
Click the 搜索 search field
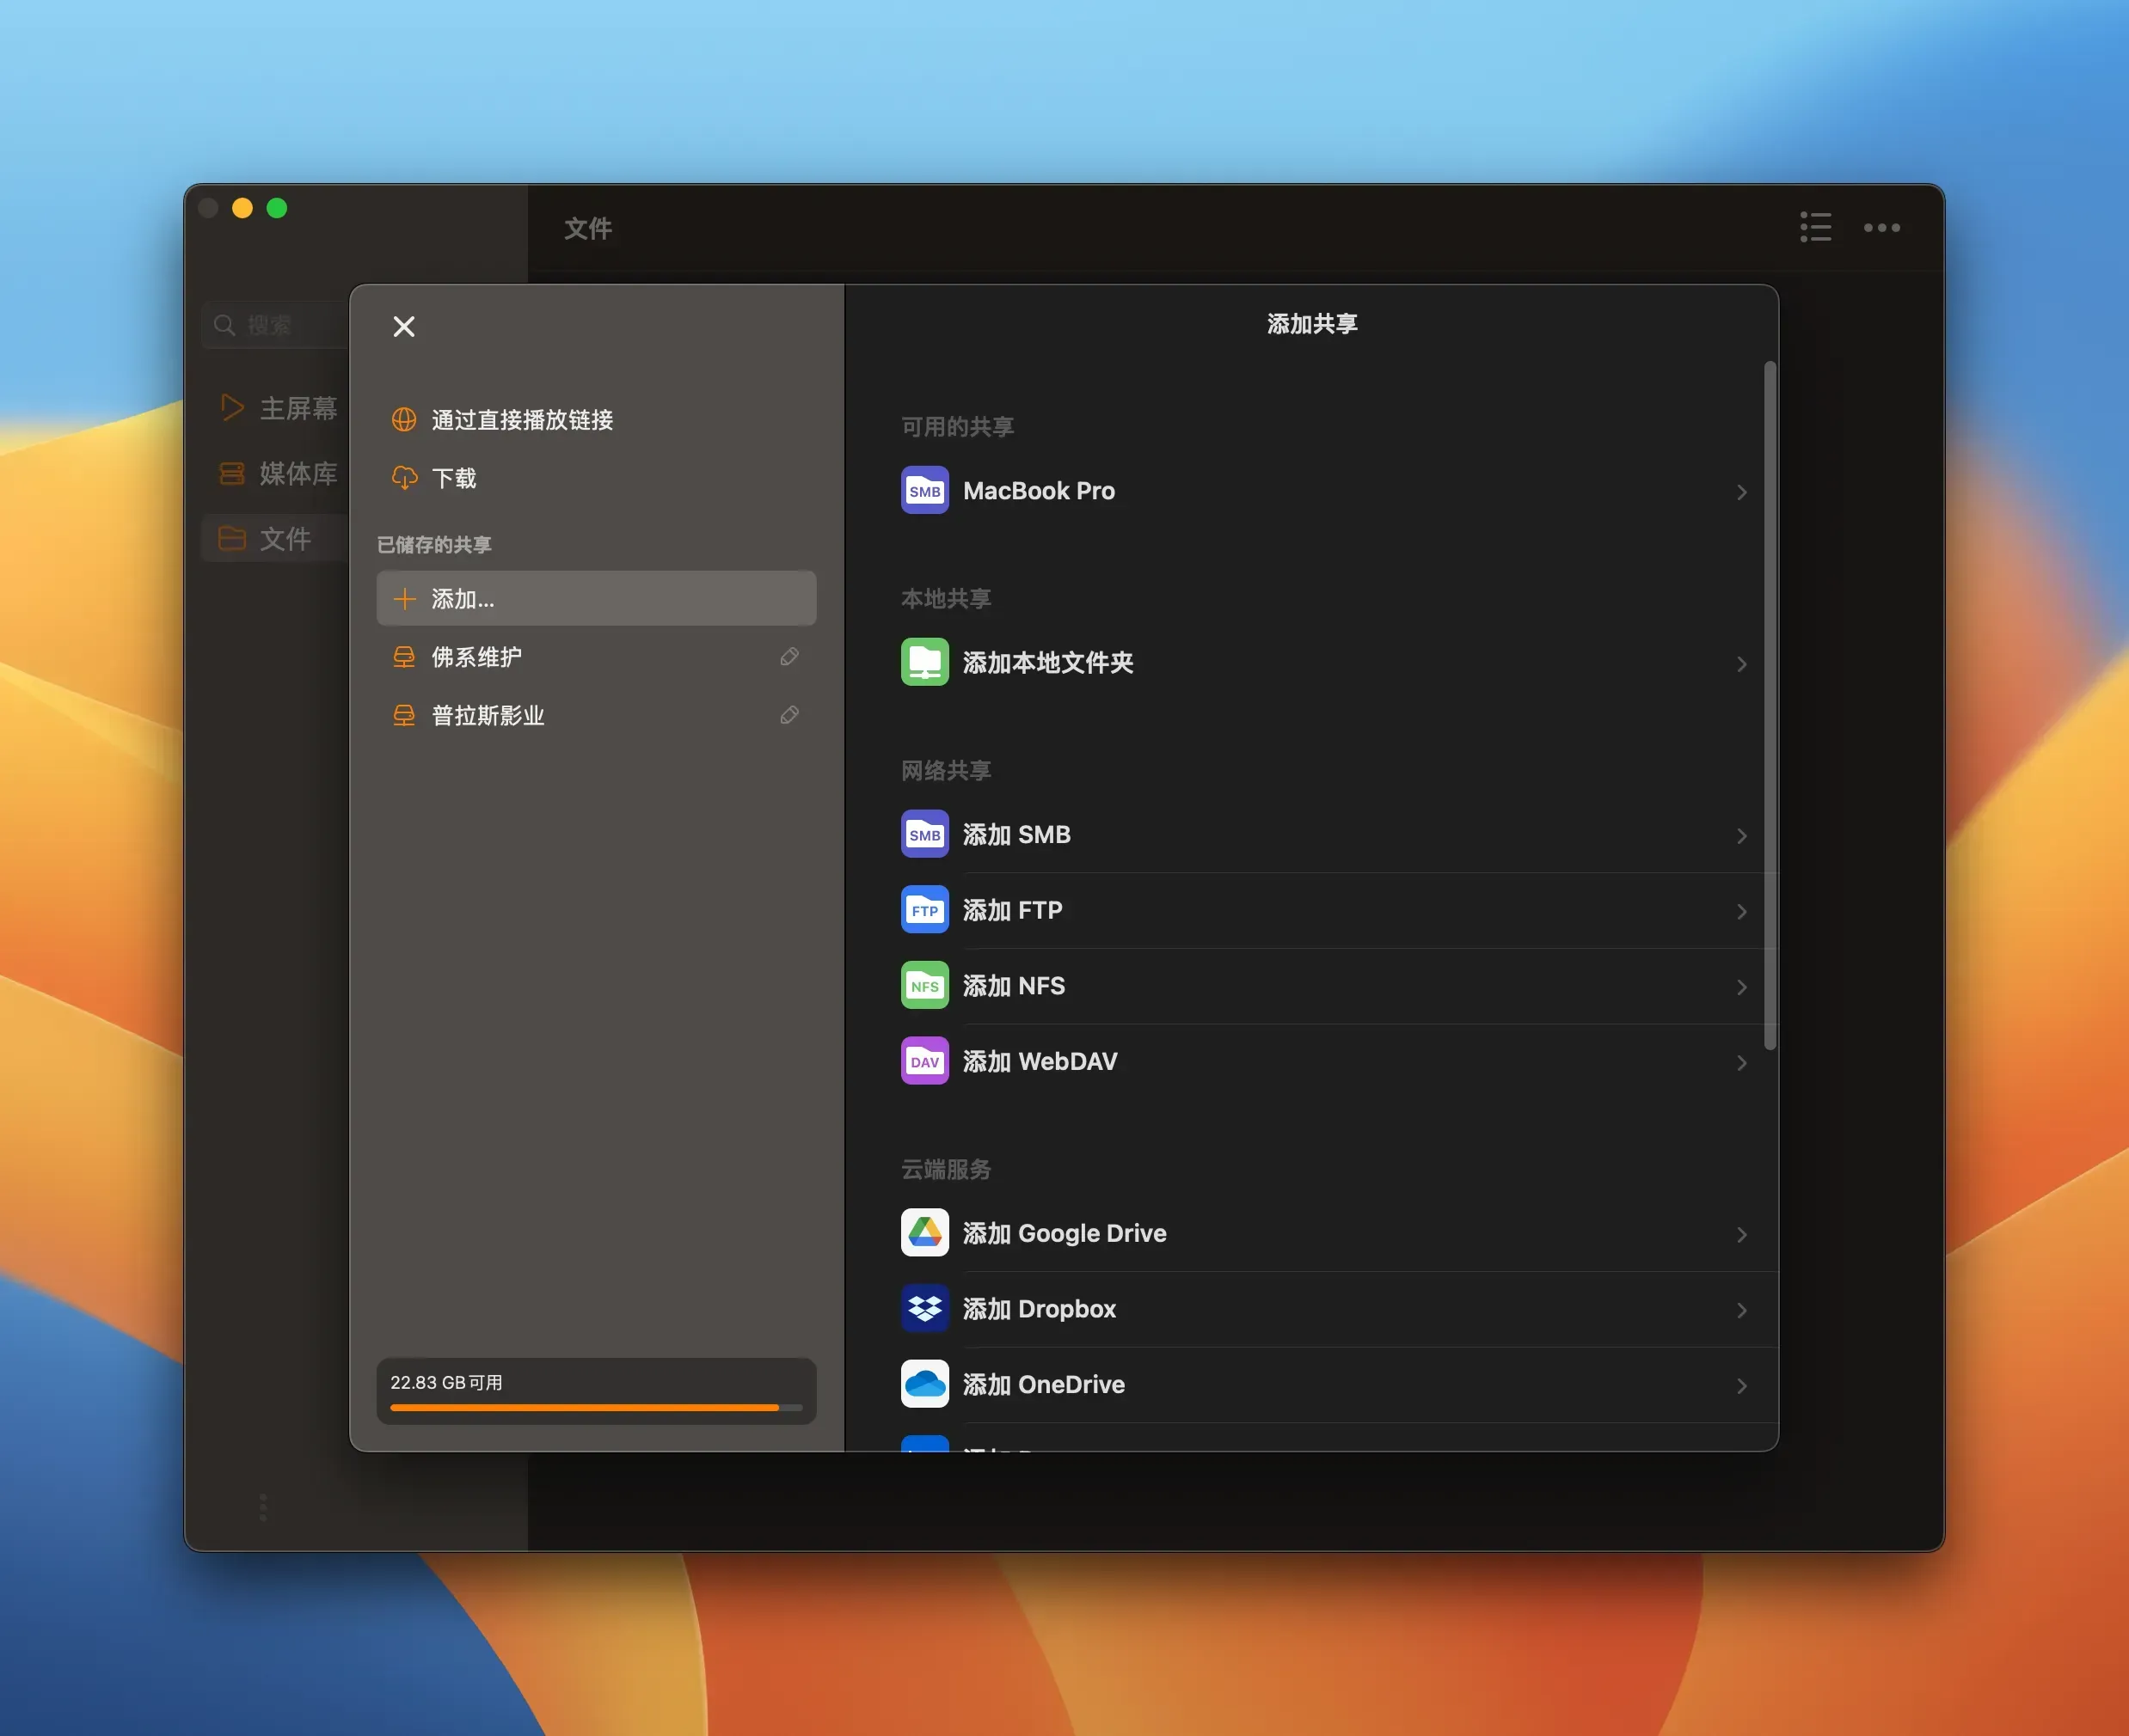tap(272, 324)
